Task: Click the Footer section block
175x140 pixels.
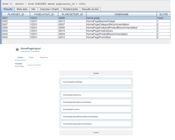Action: [x=96, y=133]
